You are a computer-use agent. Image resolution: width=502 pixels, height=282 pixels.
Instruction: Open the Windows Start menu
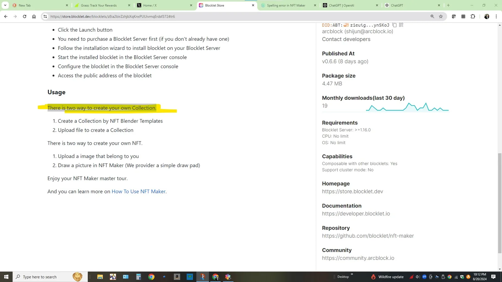[x=6, y=277]
